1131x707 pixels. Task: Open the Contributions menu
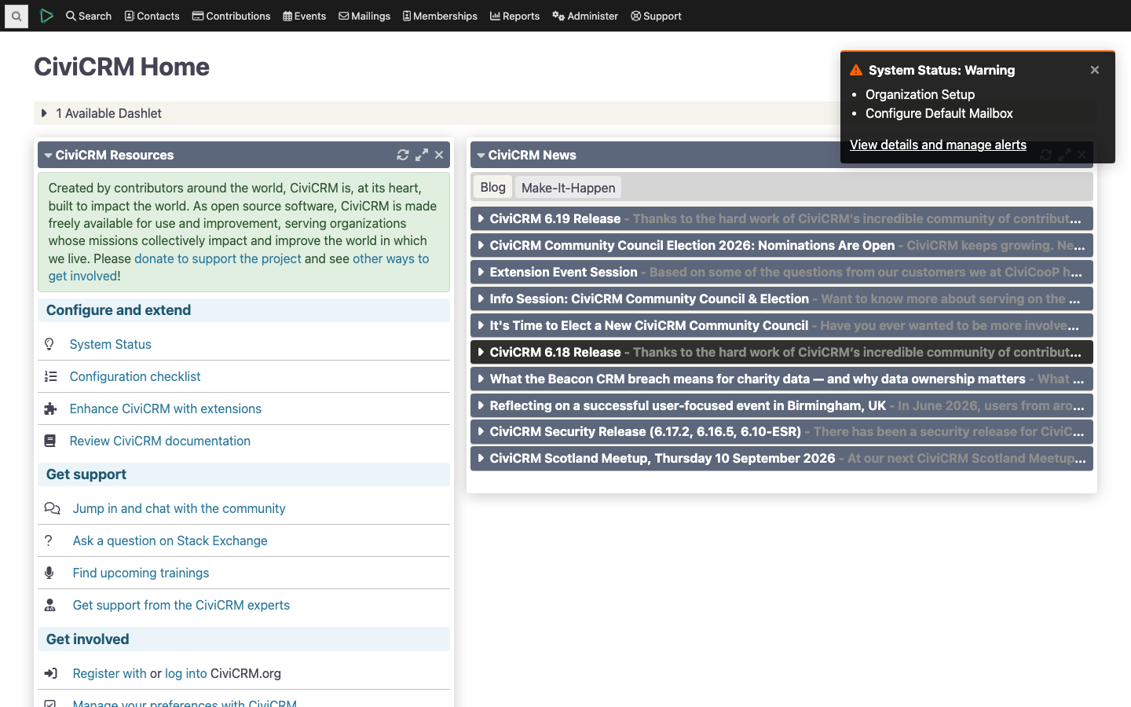pos(231,16)
